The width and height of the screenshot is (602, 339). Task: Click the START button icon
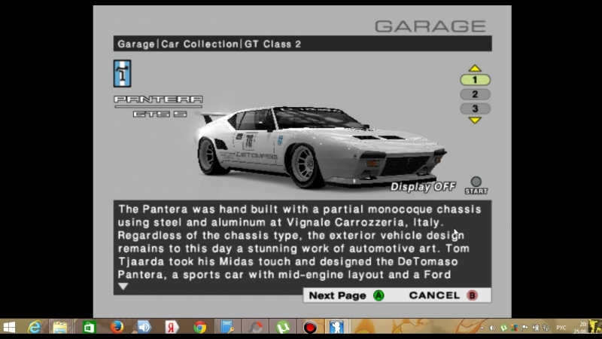pos(476,185)
